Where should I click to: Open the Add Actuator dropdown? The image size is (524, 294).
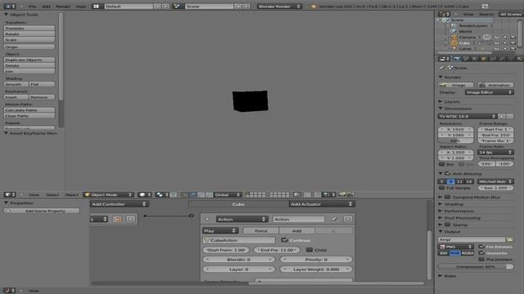(x=322, y=204)
